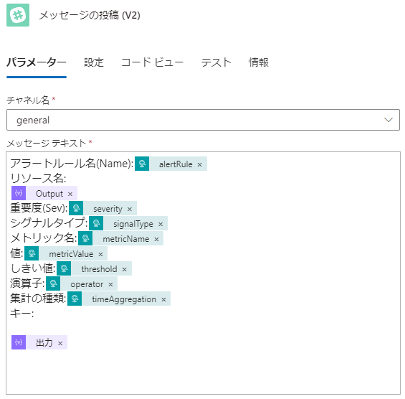
Task: Switch to the 設定 tab
Action: pyautogui.click(x=94, y=62)
